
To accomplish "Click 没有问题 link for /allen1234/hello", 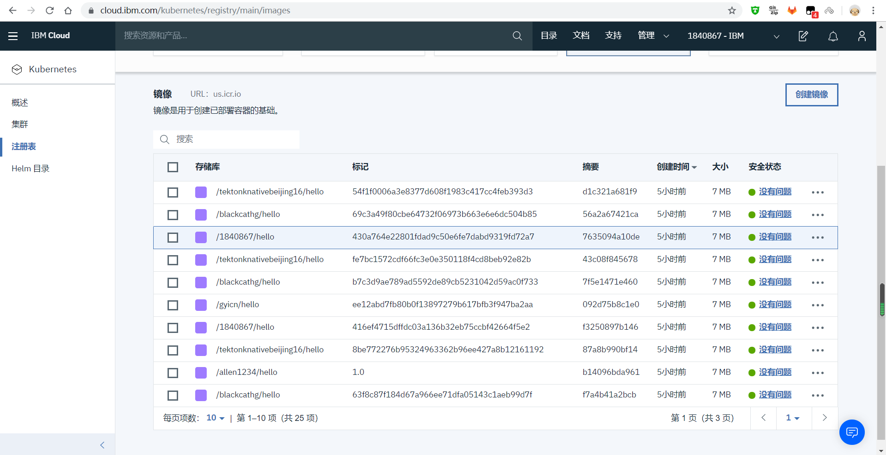I will click(775, 372).
